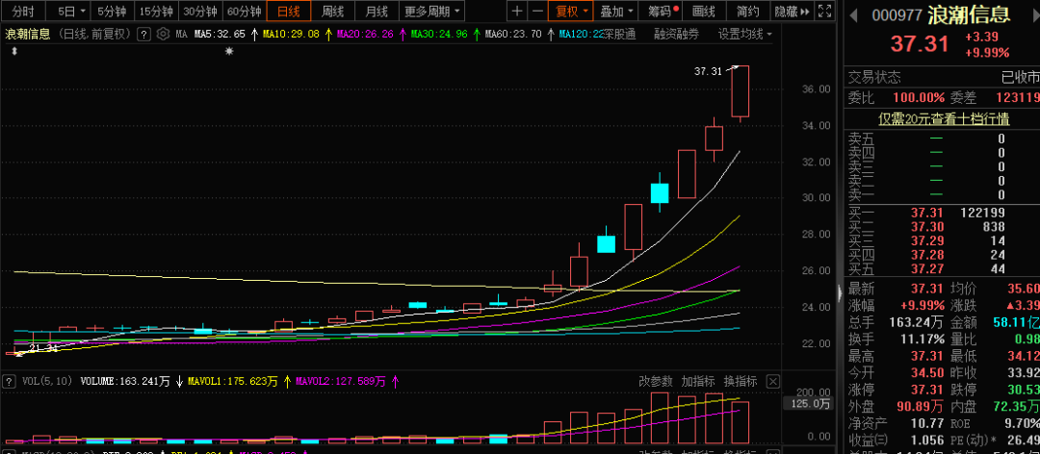The width and height of the screenshot is (1040, 454).
Task: Switch to 5分钟 period
Action: [112, 12]
